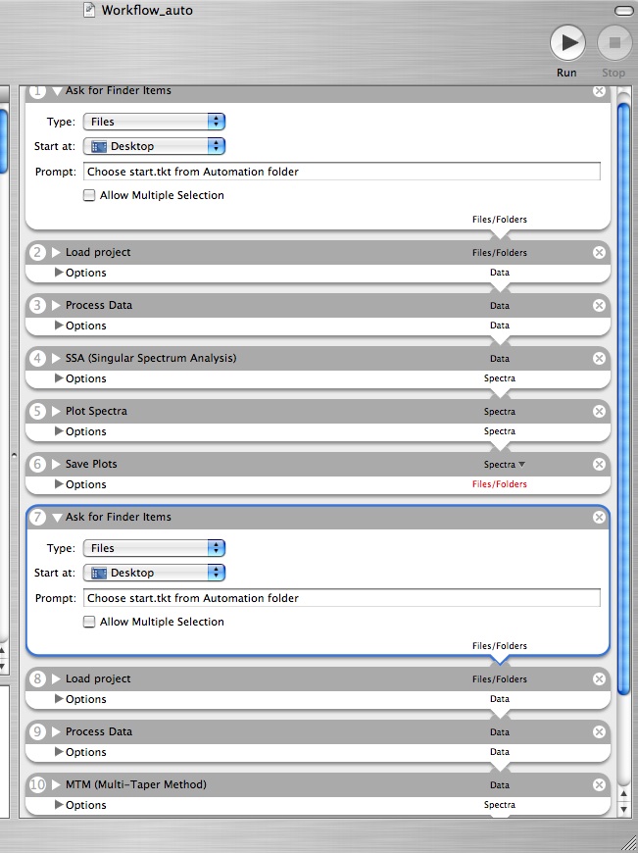The height and width of the screenshot is (853, 638).
Task: Show Options under action 9 Process Data
Action: click(x=59, y=751)
